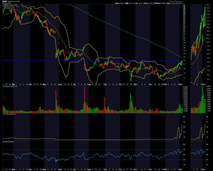Select the Volume legend in volume panel
The image size is (213, 171).
pos(10,86)
